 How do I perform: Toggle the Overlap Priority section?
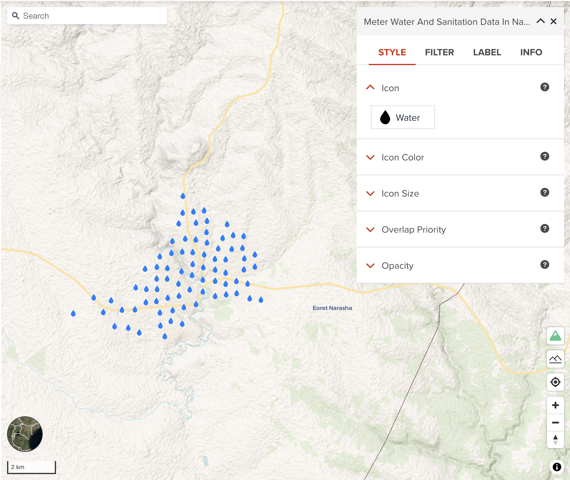(x=372, y=228)
